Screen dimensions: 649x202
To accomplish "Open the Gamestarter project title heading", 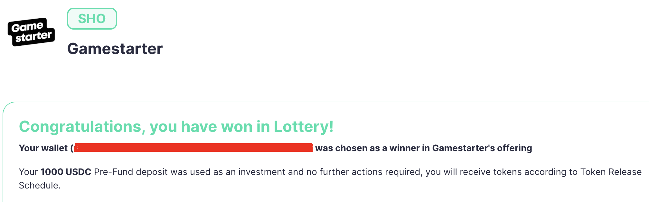I will 115,49.
